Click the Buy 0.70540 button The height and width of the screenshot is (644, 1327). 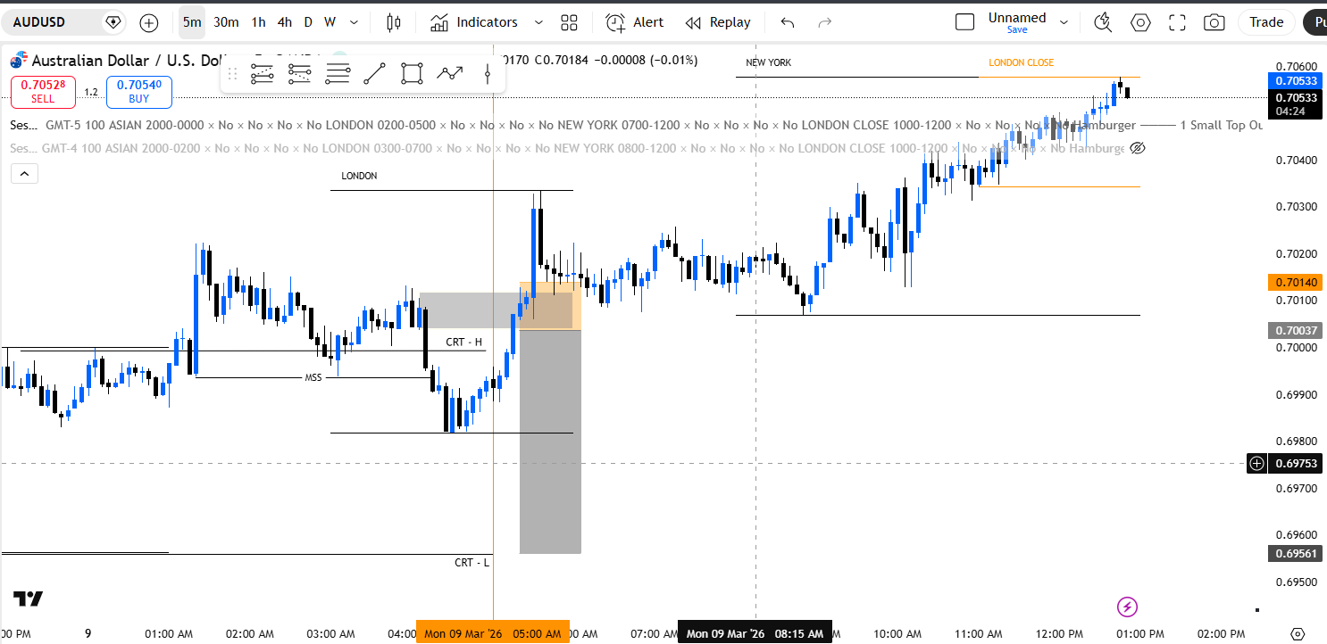(139, 92)
